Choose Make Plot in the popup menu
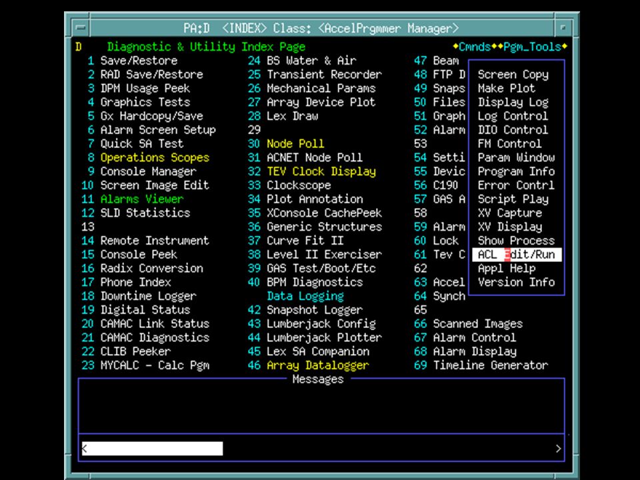This screenshot has width=640, height=480. (506, 89)
